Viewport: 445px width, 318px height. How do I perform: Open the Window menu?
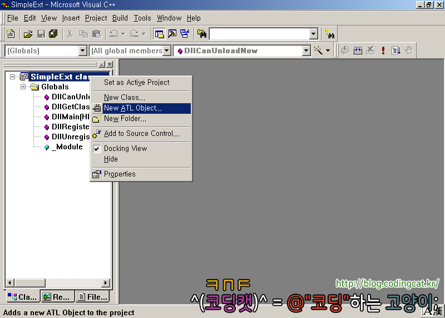tap(169, 18)
